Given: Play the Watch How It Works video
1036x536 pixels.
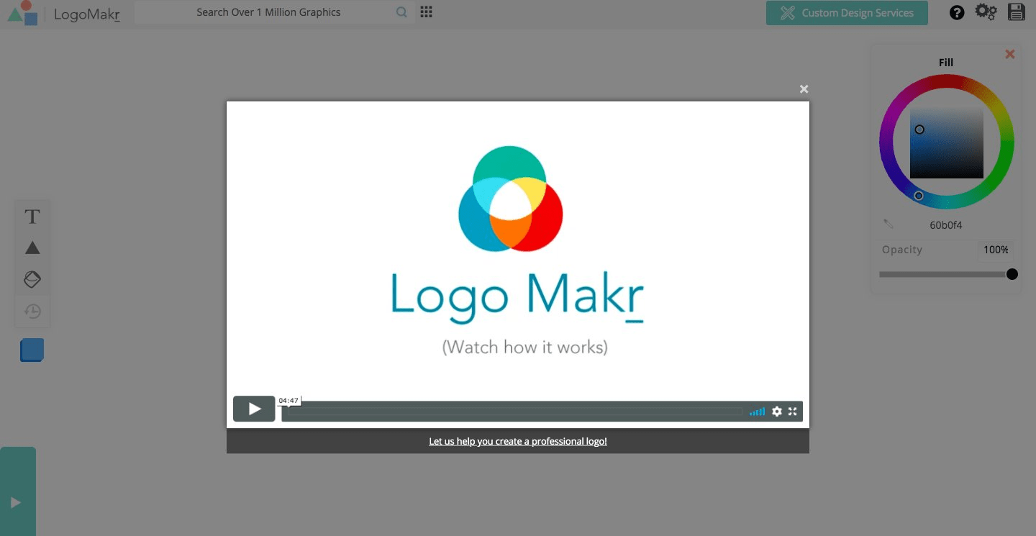Looking at the screenshot, I should pos(254,408).
